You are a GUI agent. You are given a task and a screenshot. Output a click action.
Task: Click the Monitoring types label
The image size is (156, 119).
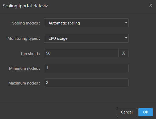point(24,38)
